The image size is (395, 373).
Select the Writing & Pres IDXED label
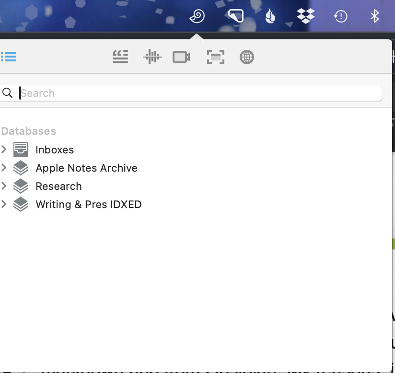[89, 204]
